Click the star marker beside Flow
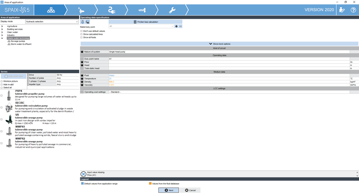359x194 pixels. [82, 62]
